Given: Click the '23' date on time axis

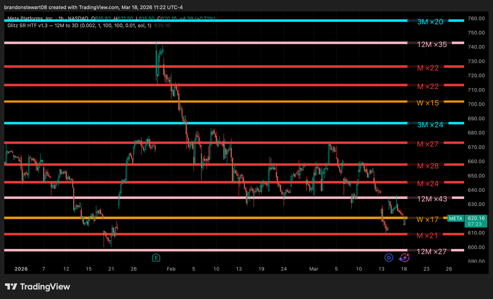Looking at the screenshot, I should [x=426, y=269].
